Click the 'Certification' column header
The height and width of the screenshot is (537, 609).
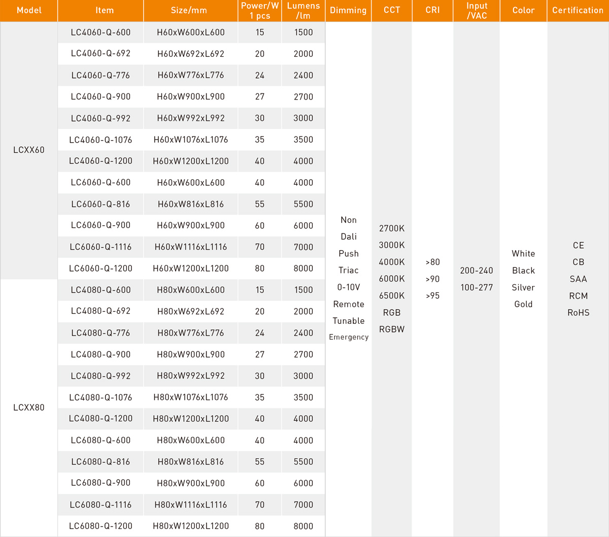point(578,11)
